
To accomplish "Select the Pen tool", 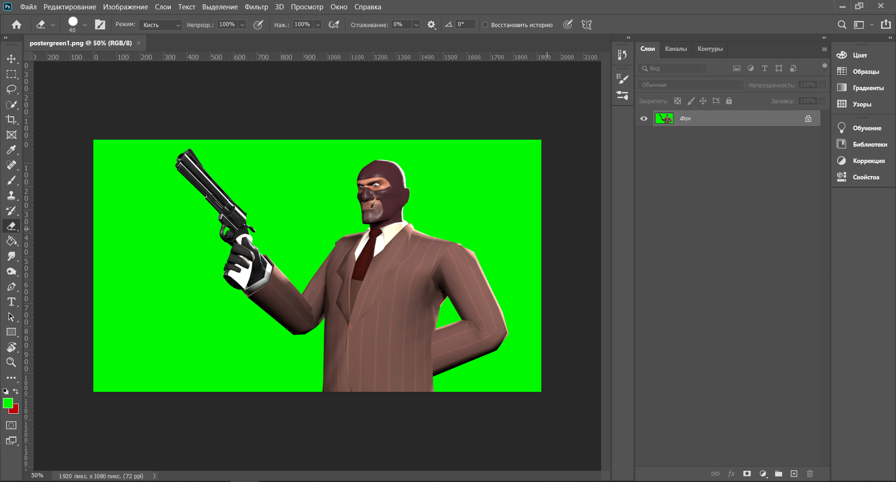I will tap(11, 287).
